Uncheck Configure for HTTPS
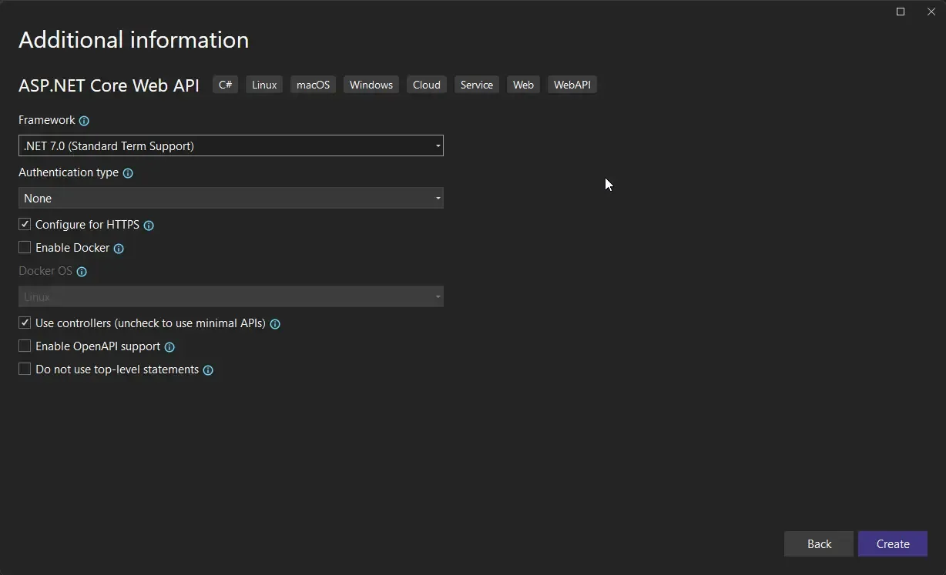The height and width of the screenshot is (575, 946). tap(25, 224)
